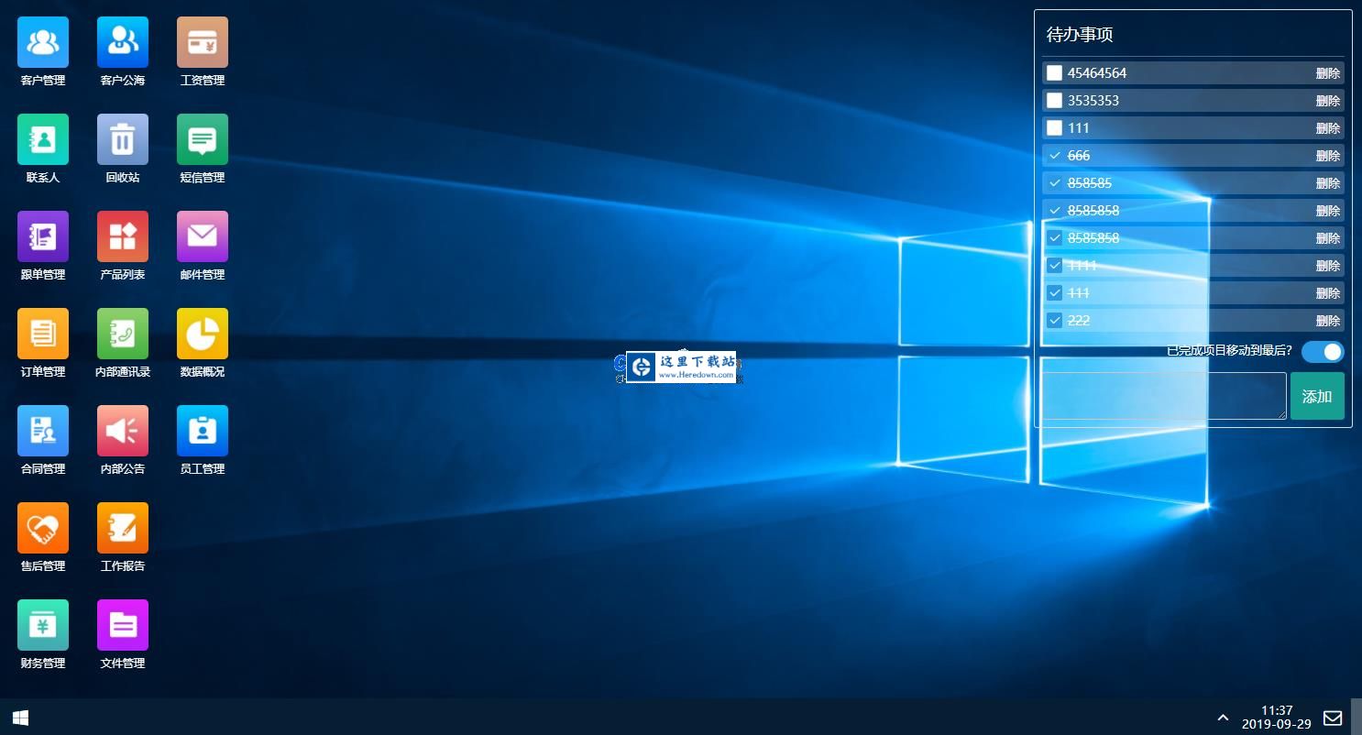
Task: Open 短信管理 SMS management
Action: (x=202, y=139)
